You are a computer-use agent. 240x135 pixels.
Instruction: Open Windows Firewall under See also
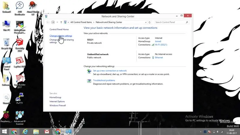click(58, 106)
